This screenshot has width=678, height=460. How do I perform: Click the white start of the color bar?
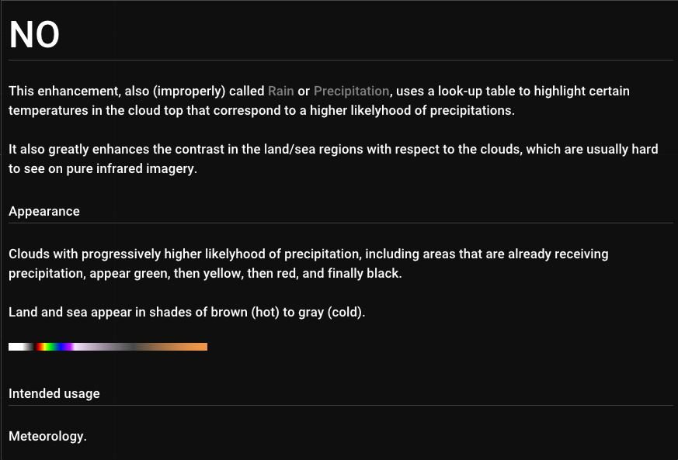(17, 347)
